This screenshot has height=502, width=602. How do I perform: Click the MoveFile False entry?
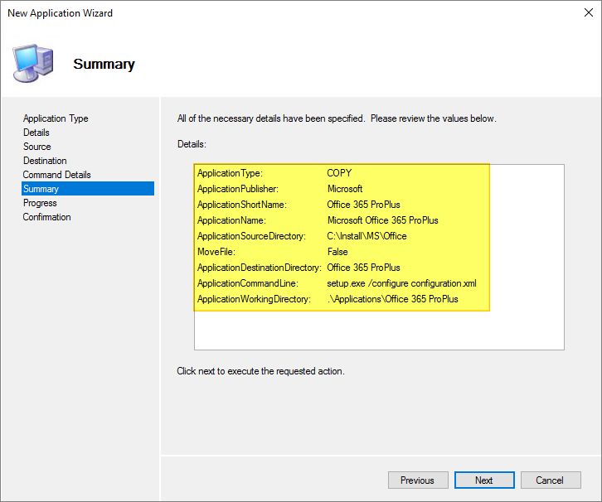(337, 252)
